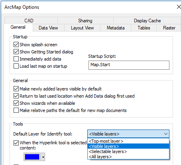This screenshot has width=181, height=165.
Task: Uncheck Return to last used location option
Action: (x=16, y=96)
